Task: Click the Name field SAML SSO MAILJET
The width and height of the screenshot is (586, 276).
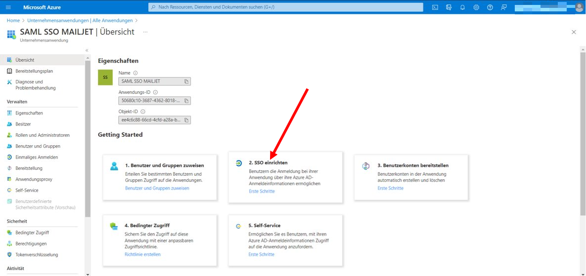Action: point(154,81)
